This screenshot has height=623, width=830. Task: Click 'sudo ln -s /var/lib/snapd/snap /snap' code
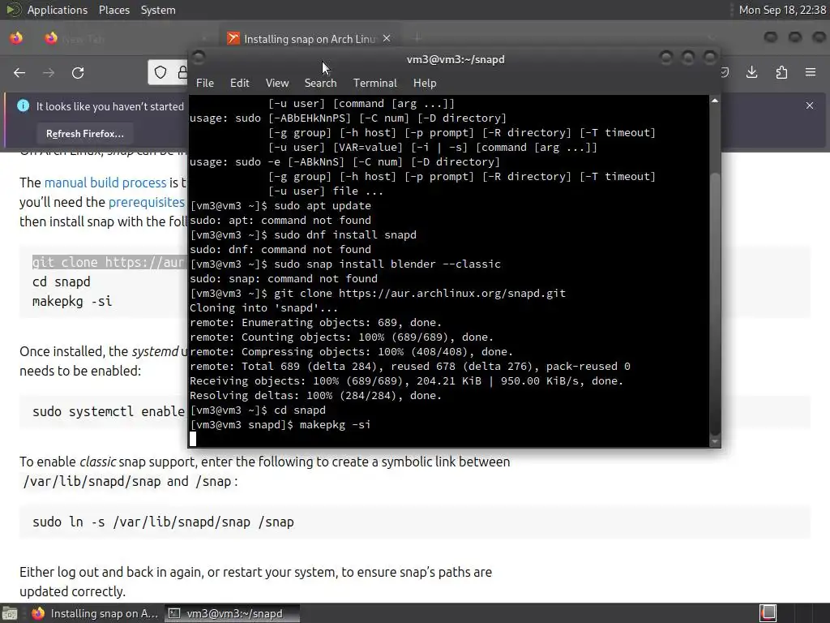click(x=163, y=522)
